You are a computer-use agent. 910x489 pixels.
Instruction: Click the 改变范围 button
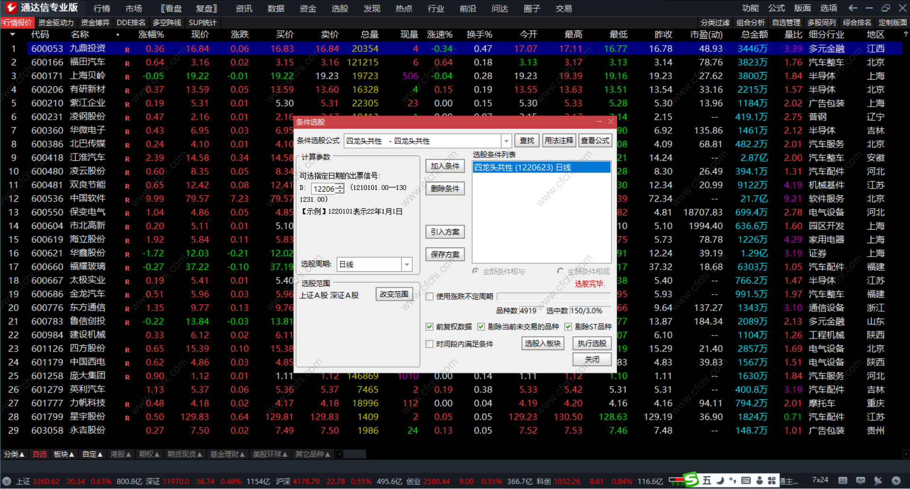[394, 294]
